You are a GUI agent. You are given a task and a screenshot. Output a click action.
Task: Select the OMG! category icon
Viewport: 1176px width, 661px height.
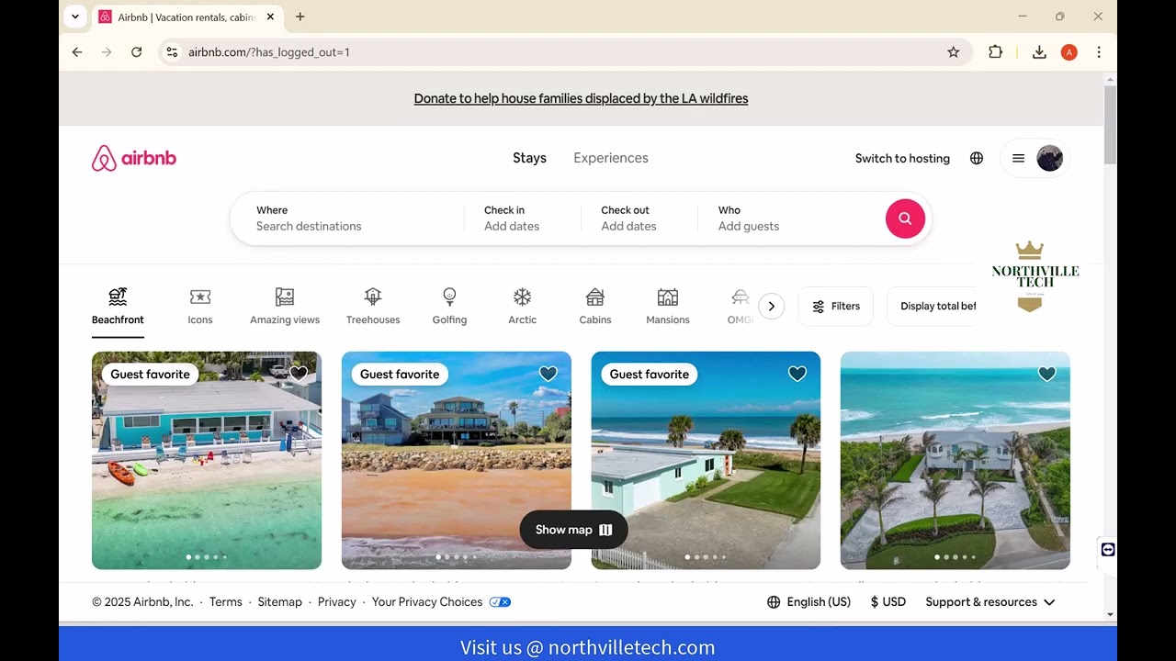coord(741,297)
